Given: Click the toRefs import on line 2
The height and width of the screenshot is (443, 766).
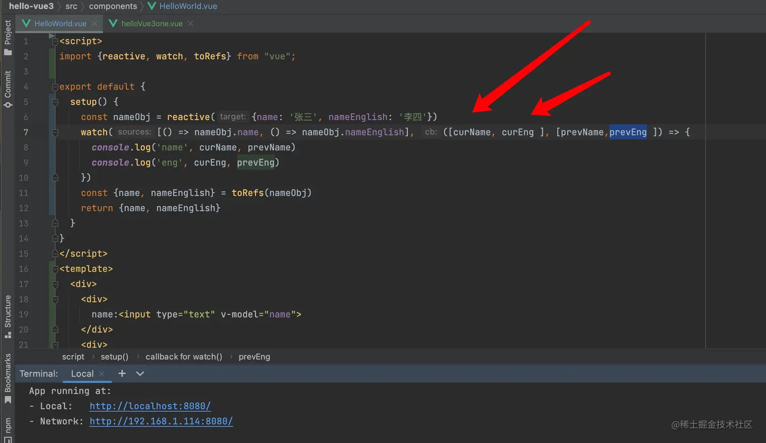Looking at the screenshot, I should (x=210, y=56).
